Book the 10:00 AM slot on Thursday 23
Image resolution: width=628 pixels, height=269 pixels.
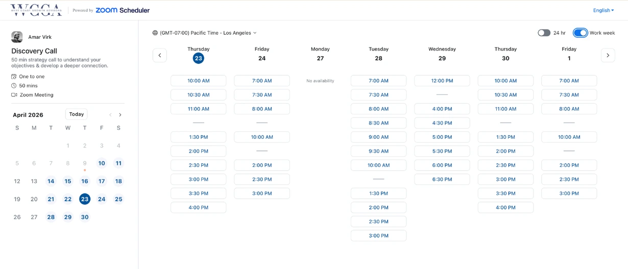[x=198, y=81]
